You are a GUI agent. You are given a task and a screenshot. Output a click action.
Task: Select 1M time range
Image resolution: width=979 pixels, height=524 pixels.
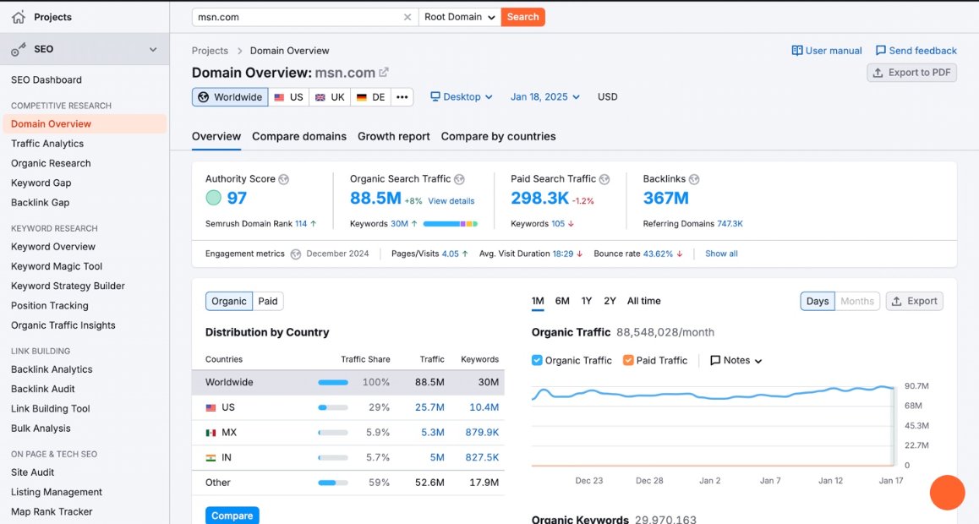tap(538, 301)
